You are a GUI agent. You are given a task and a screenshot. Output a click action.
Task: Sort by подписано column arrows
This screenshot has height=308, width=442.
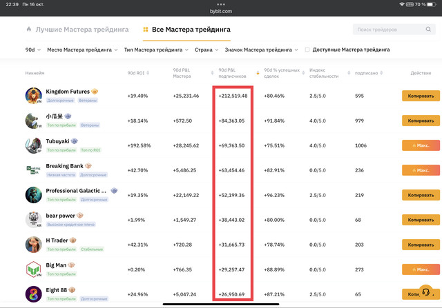coord(381,73)
